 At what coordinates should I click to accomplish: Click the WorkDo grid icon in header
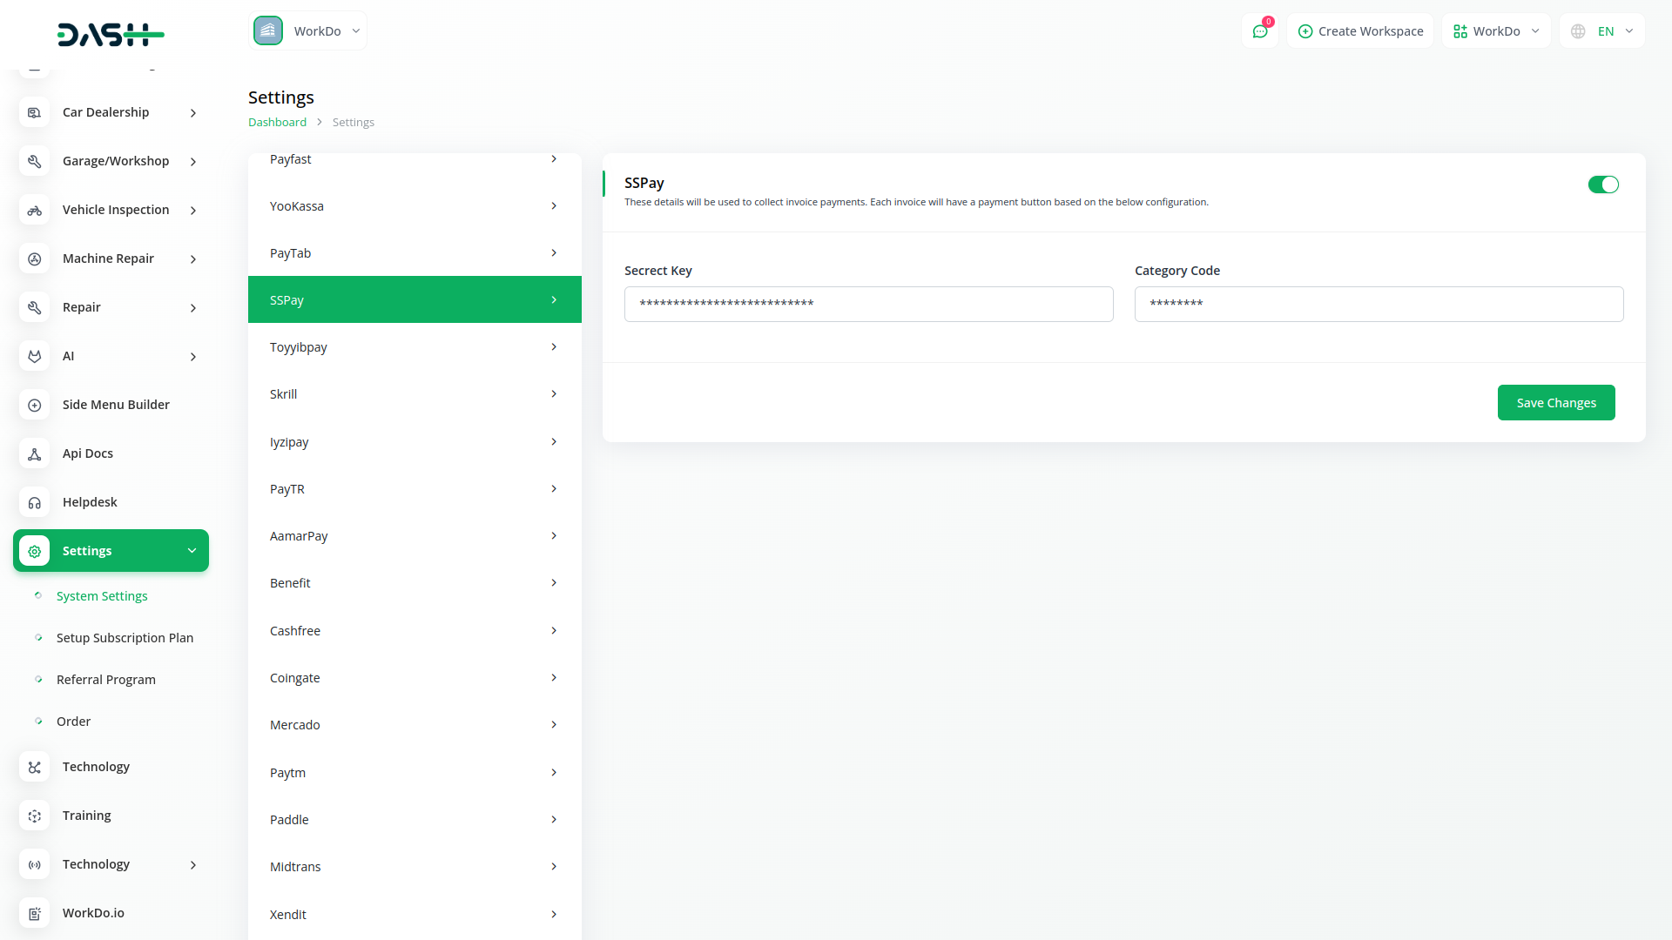coord(1460,31)
